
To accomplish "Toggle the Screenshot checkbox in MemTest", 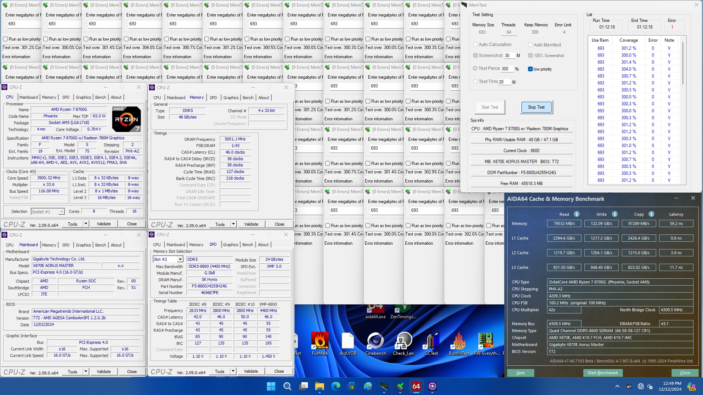I will click(475, 56).
